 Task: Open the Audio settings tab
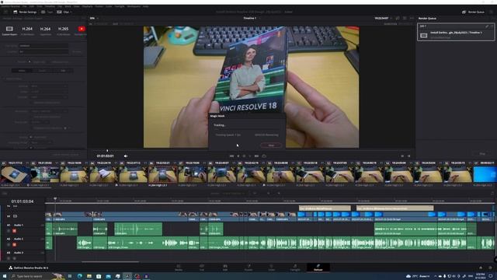[42, 71]
